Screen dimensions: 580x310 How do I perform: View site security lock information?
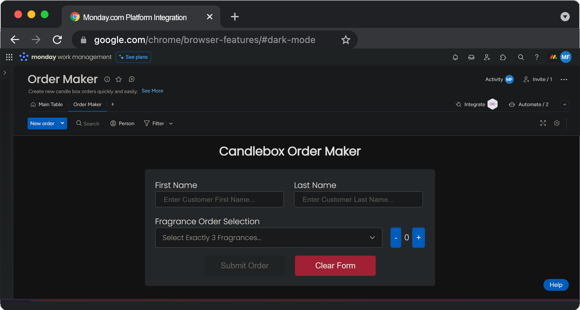click(x=83, y=40)
